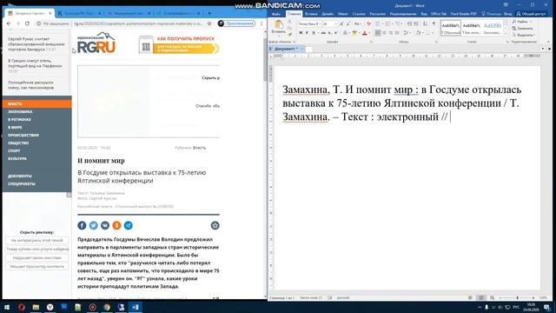Share article via Twitter icon
The height and width of the screenshot is (313, 556).
coord(94,225)
